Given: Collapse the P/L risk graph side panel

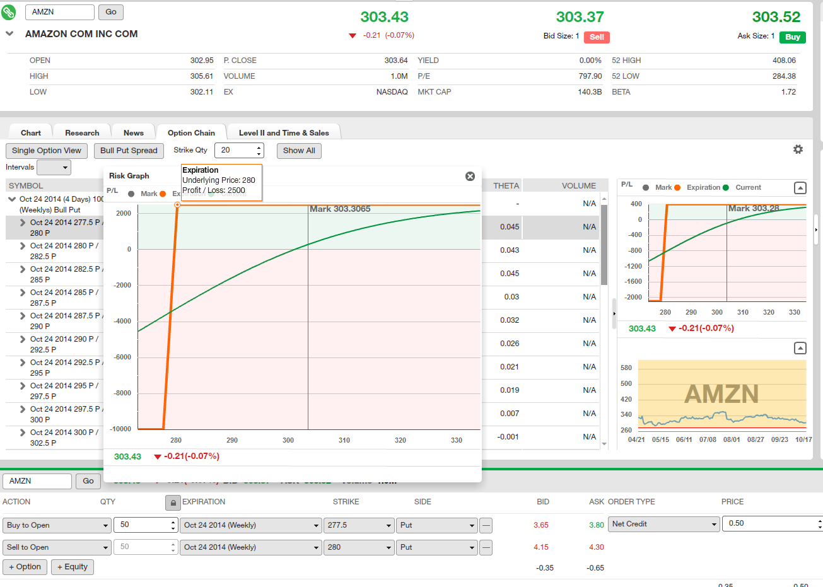Looking at the screenshot, I should point(800,188).
